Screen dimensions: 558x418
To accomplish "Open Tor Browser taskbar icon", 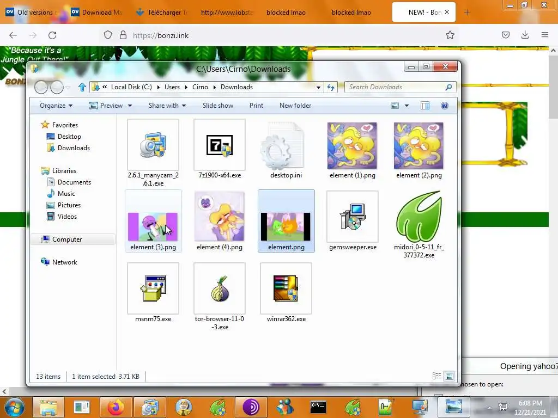I will tap(251, 407).
